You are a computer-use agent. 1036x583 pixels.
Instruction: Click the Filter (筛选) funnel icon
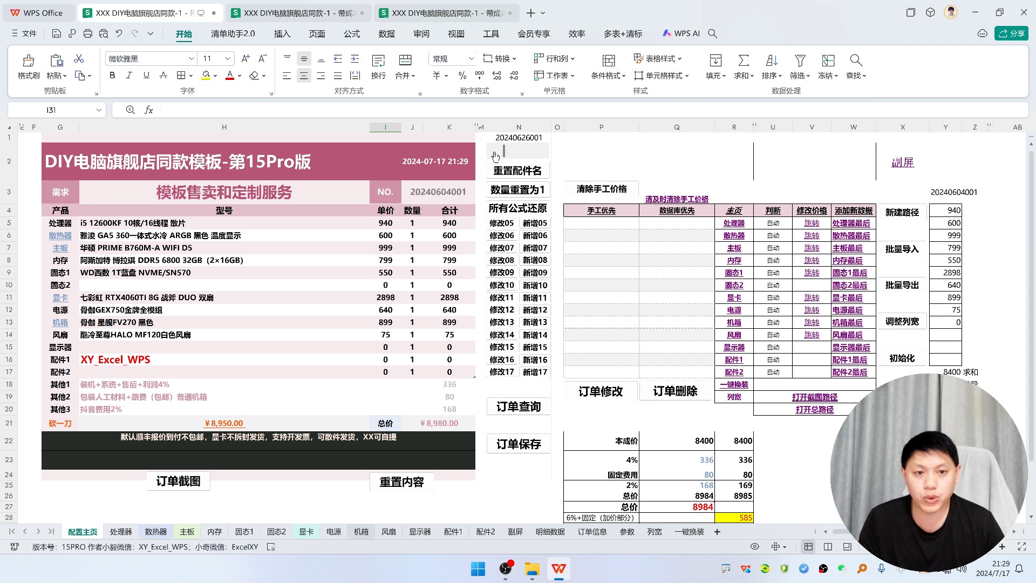pos(800,60)
